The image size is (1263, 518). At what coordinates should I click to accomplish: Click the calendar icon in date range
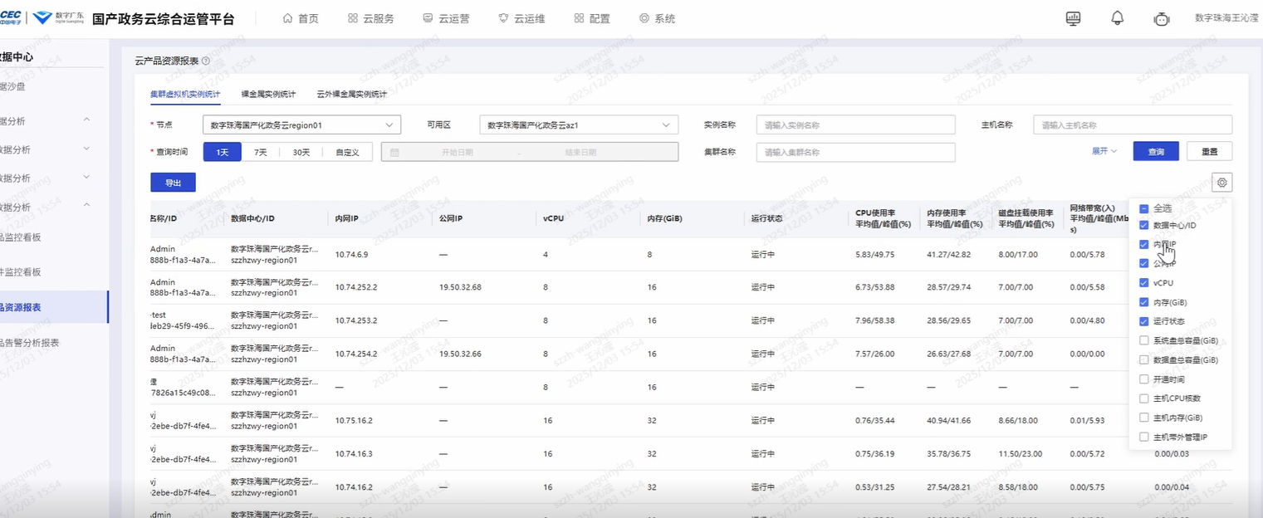(394, 152)
